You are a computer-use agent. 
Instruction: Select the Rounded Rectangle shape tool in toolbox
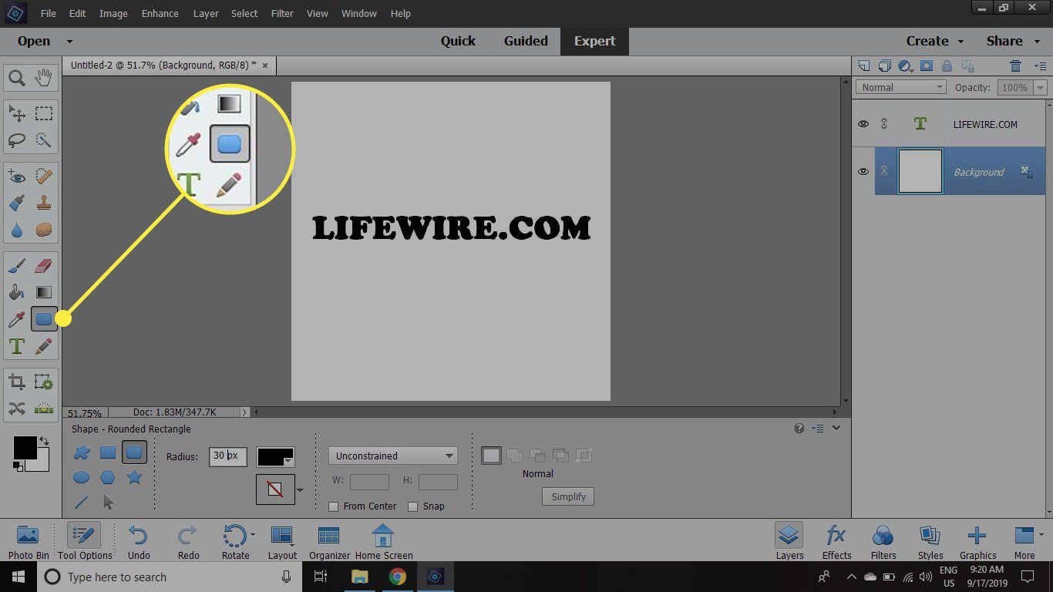tap(44, 319)
